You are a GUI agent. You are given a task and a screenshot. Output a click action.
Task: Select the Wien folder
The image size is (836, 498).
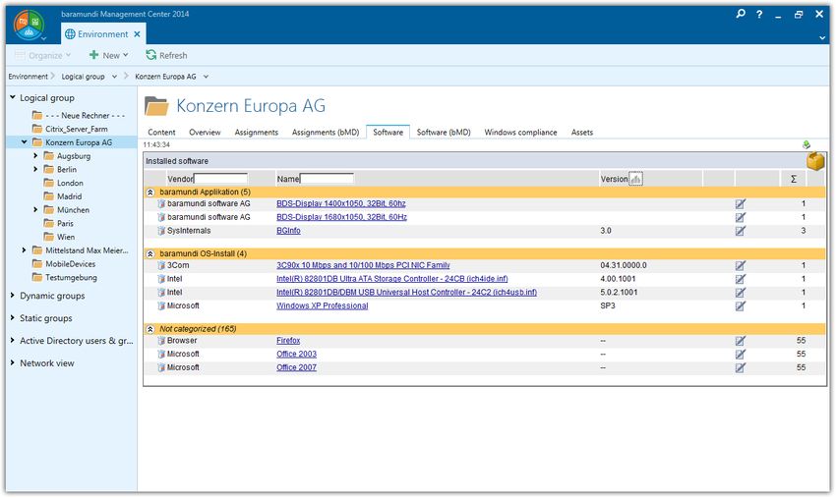tap(59, 237)
